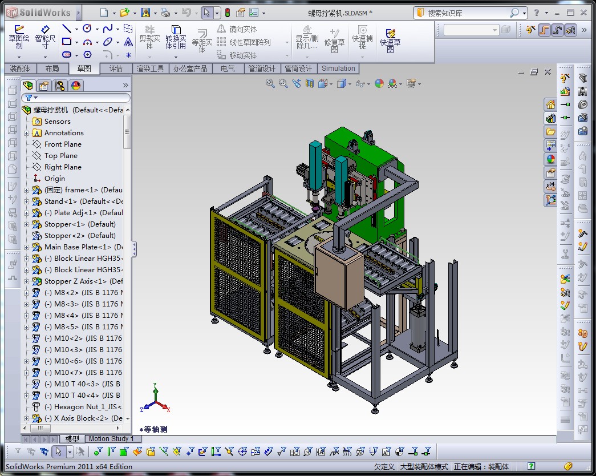
Task: Open the Simulation ribbon tab
Action: click(x=338, y=68)
